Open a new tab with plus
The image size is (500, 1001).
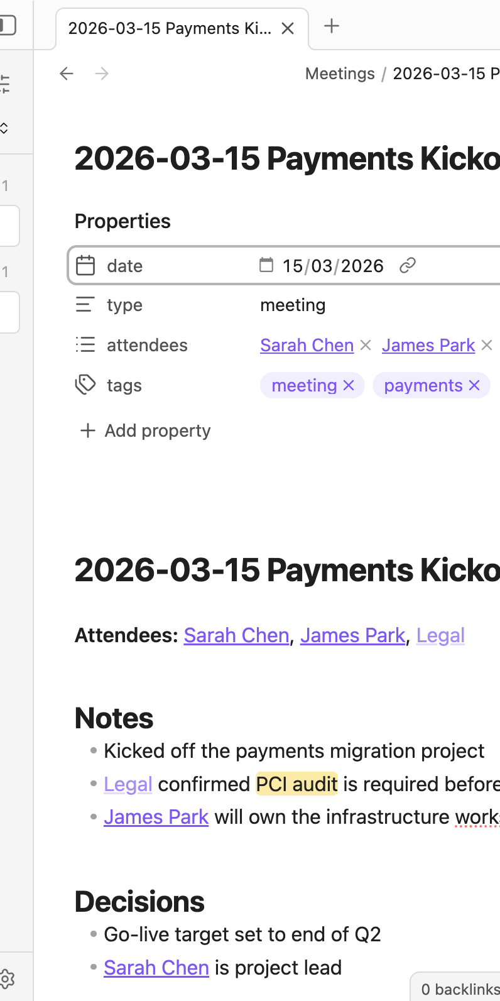tap(332, 26)
